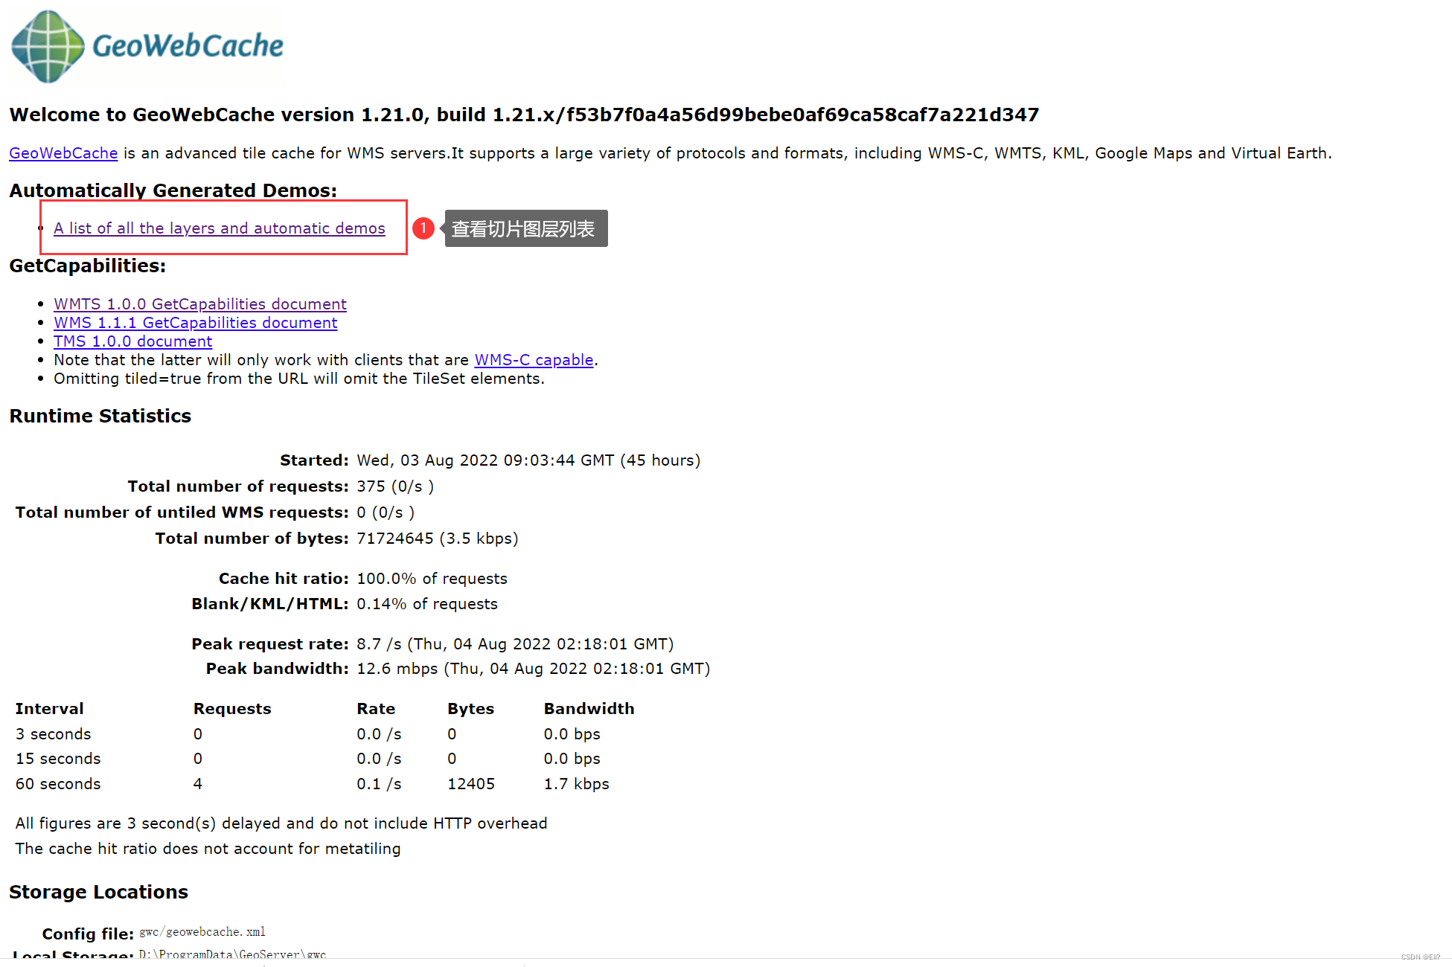Open the list of all layers and automatic demos

[x=220, y=228]
